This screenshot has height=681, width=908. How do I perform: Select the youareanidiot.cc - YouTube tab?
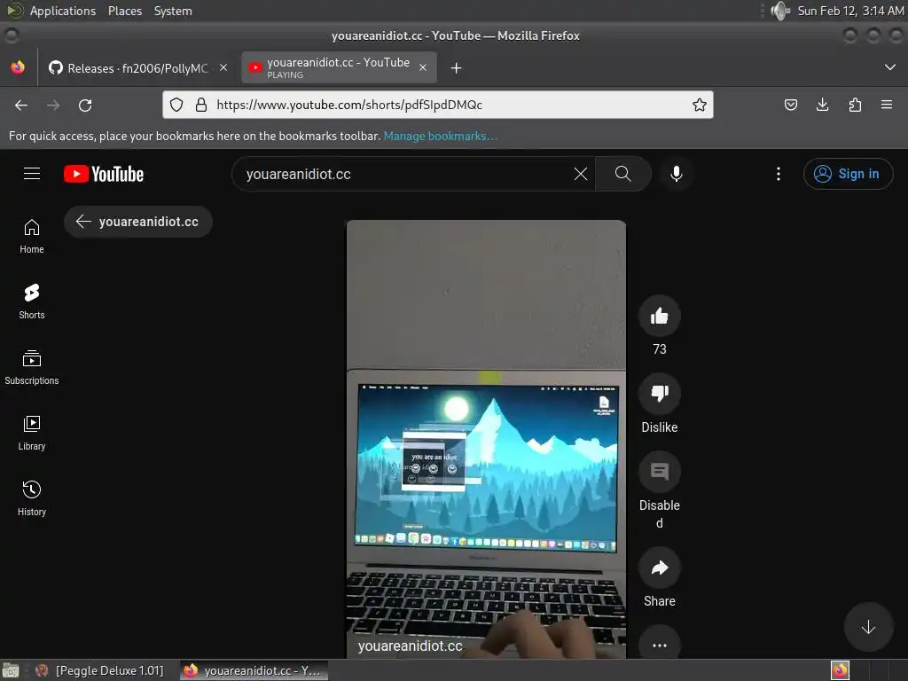[338, 67]
